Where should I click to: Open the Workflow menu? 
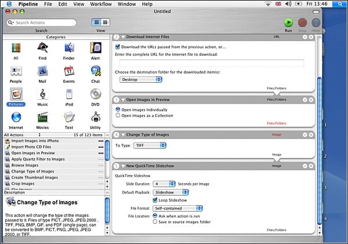click(101, 4)
